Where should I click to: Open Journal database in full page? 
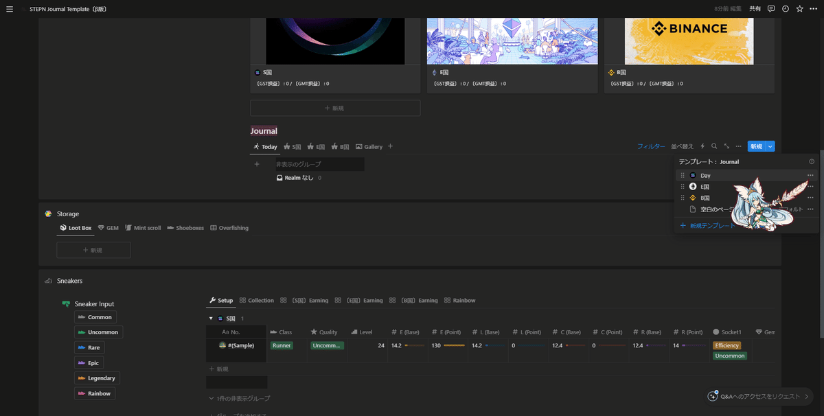726,146
